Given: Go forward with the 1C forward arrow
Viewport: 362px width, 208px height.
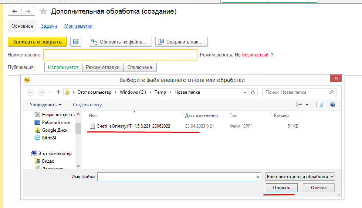Looking at the screenshot, I should (x=28, y=11).
